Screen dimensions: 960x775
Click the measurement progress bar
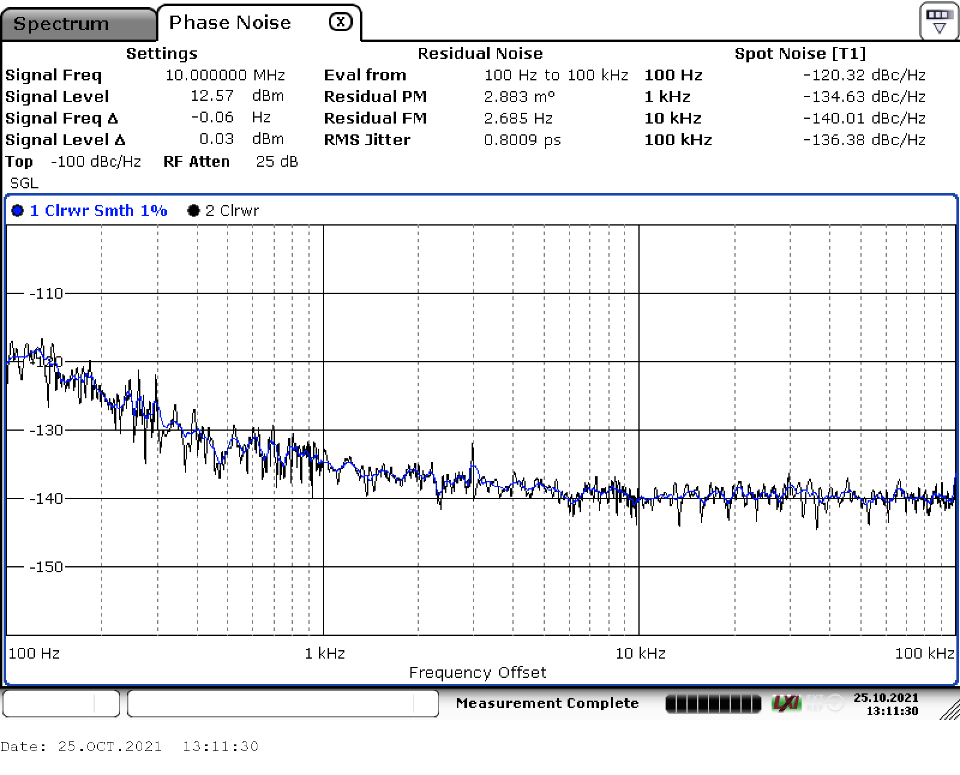click(713, 703)
